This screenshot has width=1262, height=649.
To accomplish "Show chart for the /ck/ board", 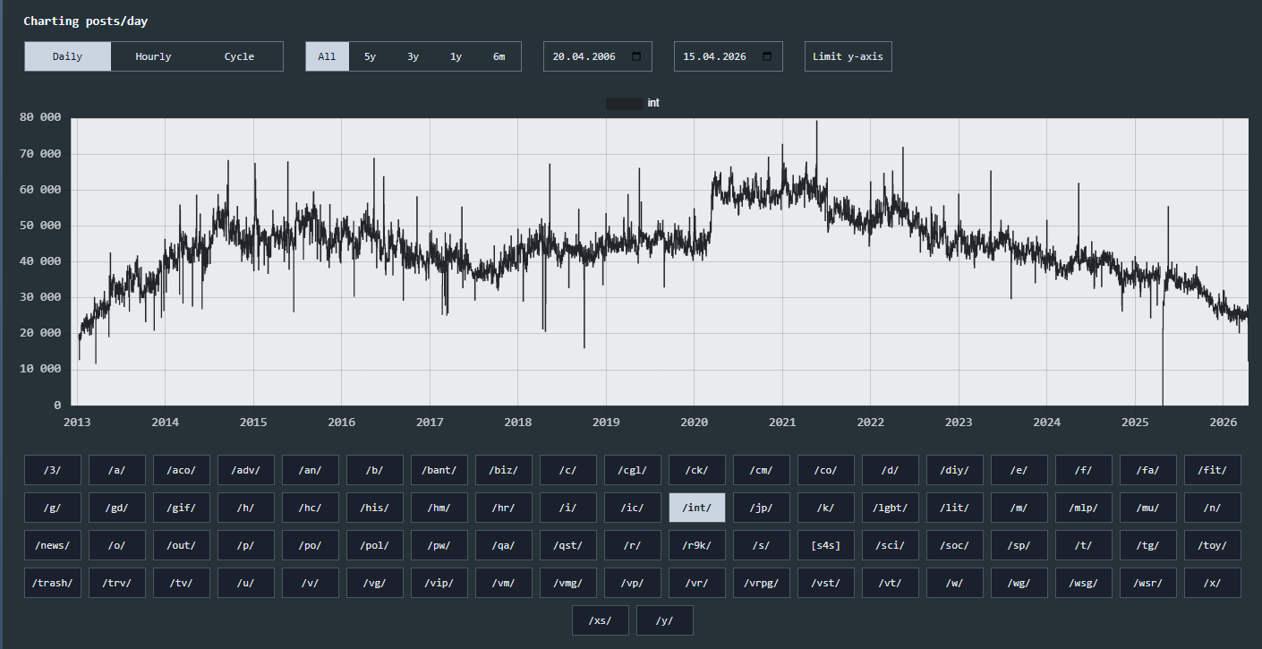I will point(698,470).
